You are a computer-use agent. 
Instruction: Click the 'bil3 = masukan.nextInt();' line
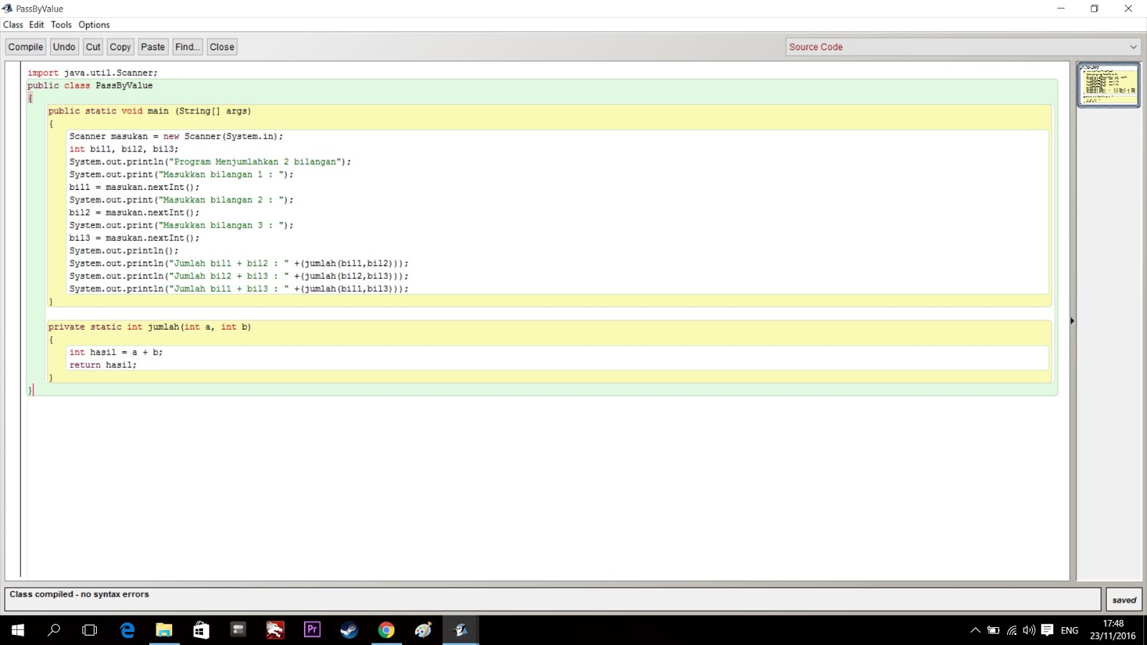pyautogui.click(x=134, y=238)
